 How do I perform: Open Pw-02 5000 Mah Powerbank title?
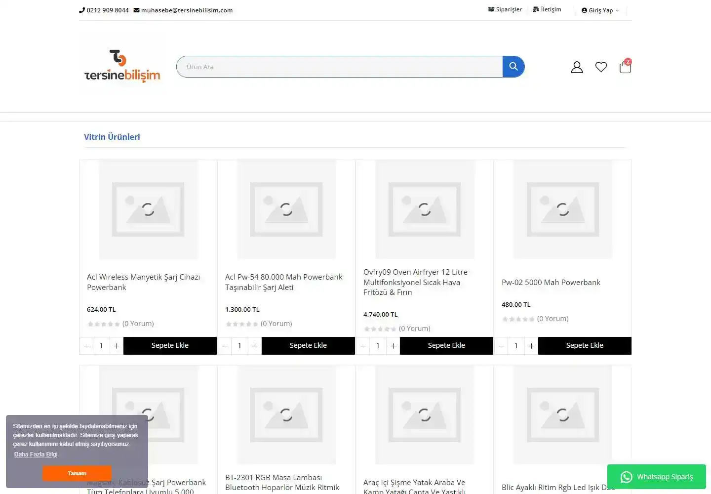[551, 282]
